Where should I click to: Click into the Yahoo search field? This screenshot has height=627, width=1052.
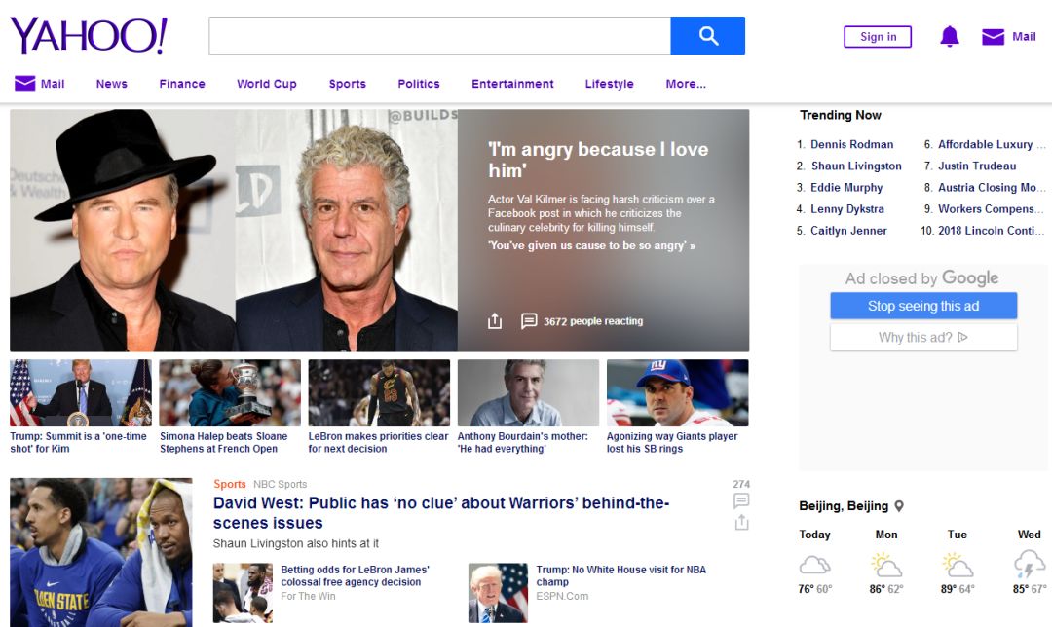click(439, 36)
